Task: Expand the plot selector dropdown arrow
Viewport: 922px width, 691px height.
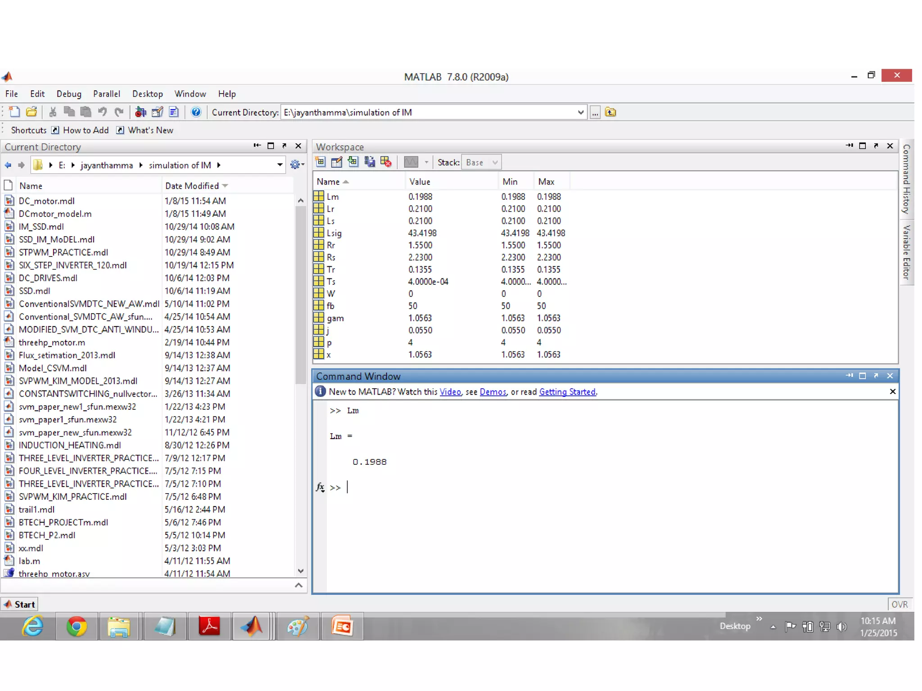Action: point(426,162)
